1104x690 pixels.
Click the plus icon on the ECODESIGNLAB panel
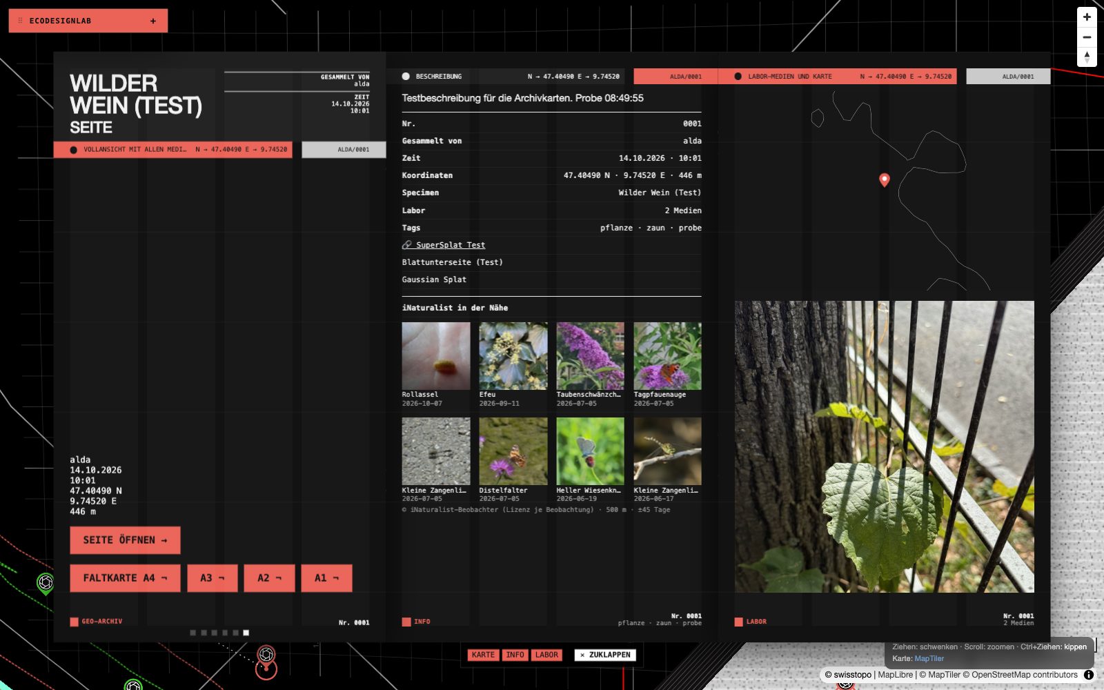tap(153, 21)
